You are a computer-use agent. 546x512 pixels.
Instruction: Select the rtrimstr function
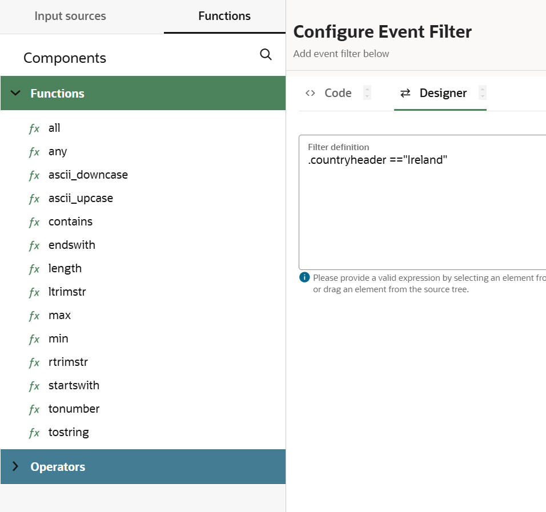pyautogui.click(x=68, y=362)
